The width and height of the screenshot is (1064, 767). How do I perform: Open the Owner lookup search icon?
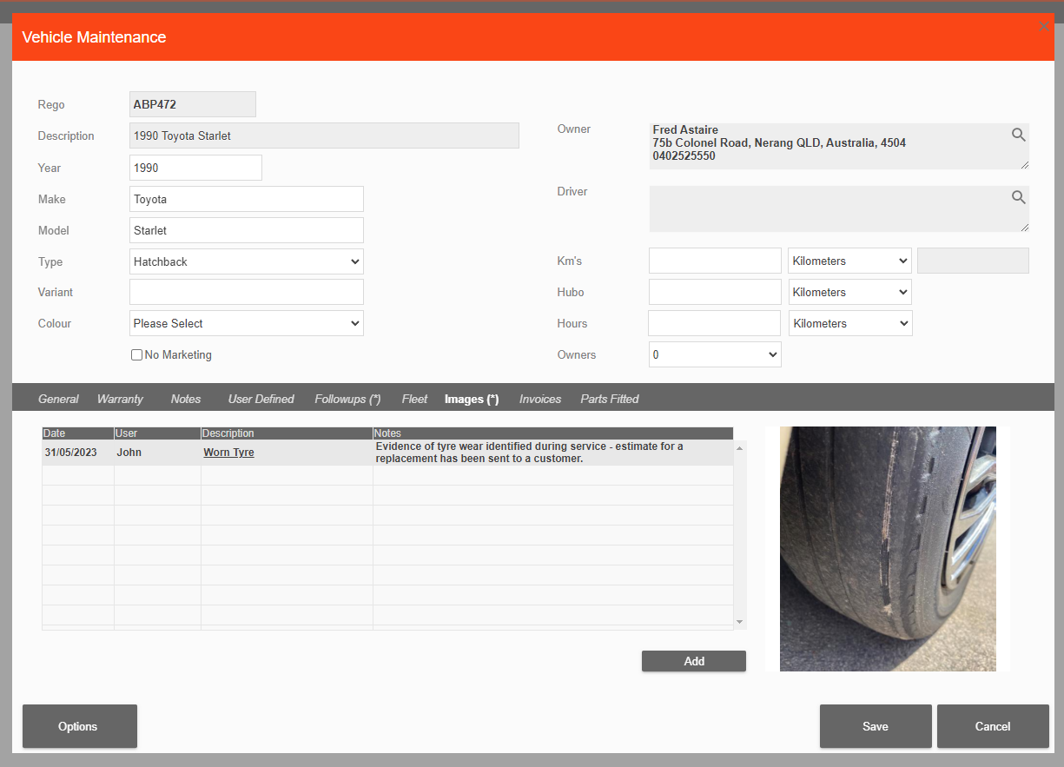1017,135
